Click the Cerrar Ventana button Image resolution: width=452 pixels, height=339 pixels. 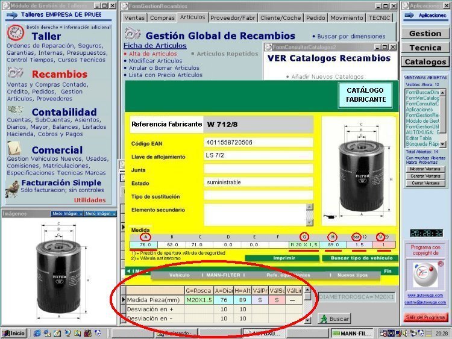pos(425,183)
